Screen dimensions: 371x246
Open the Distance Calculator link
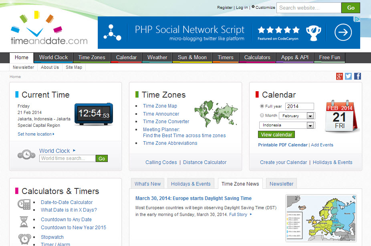click(205, 162)
